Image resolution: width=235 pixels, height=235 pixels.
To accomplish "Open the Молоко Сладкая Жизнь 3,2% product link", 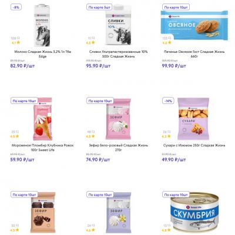I will pos(43,54).
